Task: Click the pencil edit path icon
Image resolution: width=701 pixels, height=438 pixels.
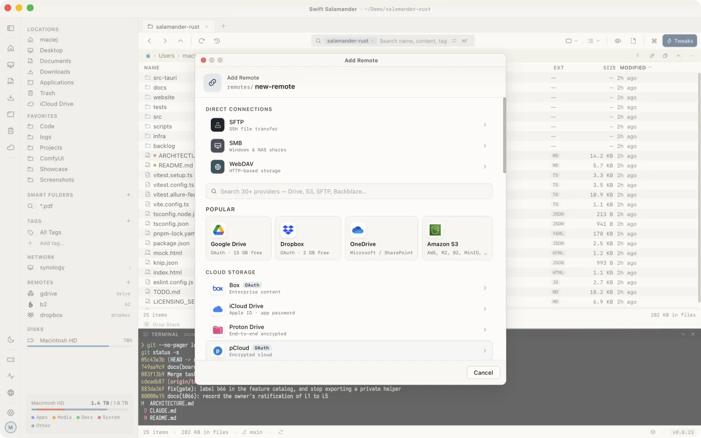Action: [652, 56]
